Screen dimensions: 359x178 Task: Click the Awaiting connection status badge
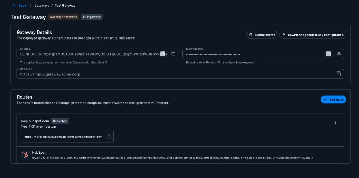tap(63, 17)
